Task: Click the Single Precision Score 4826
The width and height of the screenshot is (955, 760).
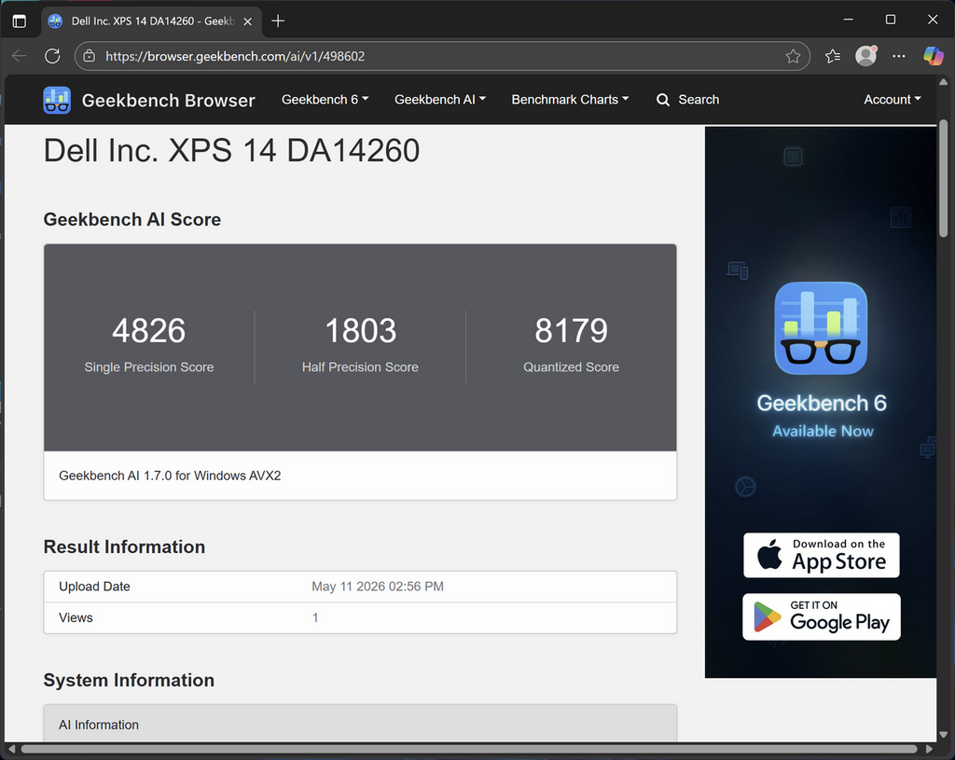Action: point(148,331)
